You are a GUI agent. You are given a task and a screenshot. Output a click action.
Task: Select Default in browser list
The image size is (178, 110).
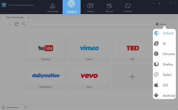tap(164, 33)
